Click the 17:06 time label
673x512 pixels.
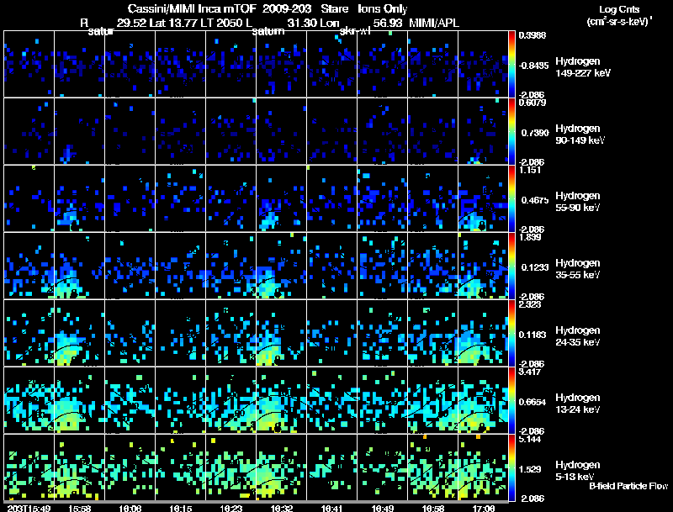coord(483,508)
